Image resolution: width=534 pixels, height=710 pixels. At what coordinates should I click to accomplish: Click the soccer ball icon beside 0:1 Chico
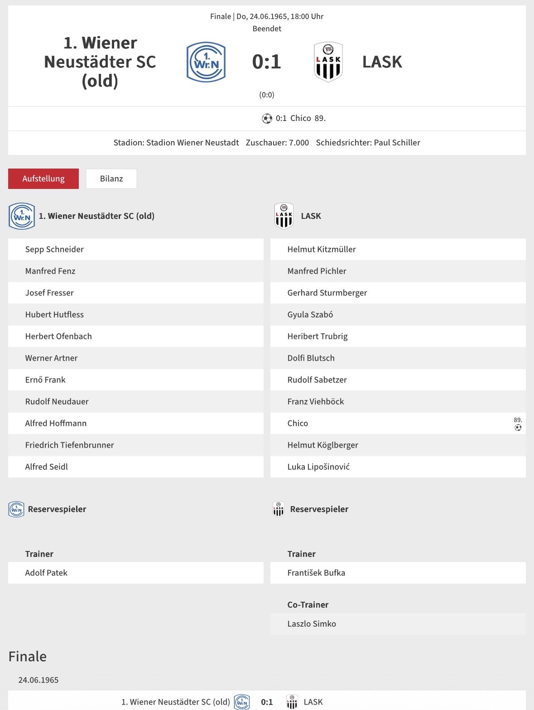click(x=267, y=119)
